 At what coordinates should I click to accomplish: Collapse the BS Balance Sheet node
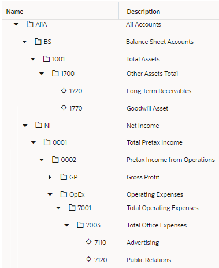pos(24,42)
